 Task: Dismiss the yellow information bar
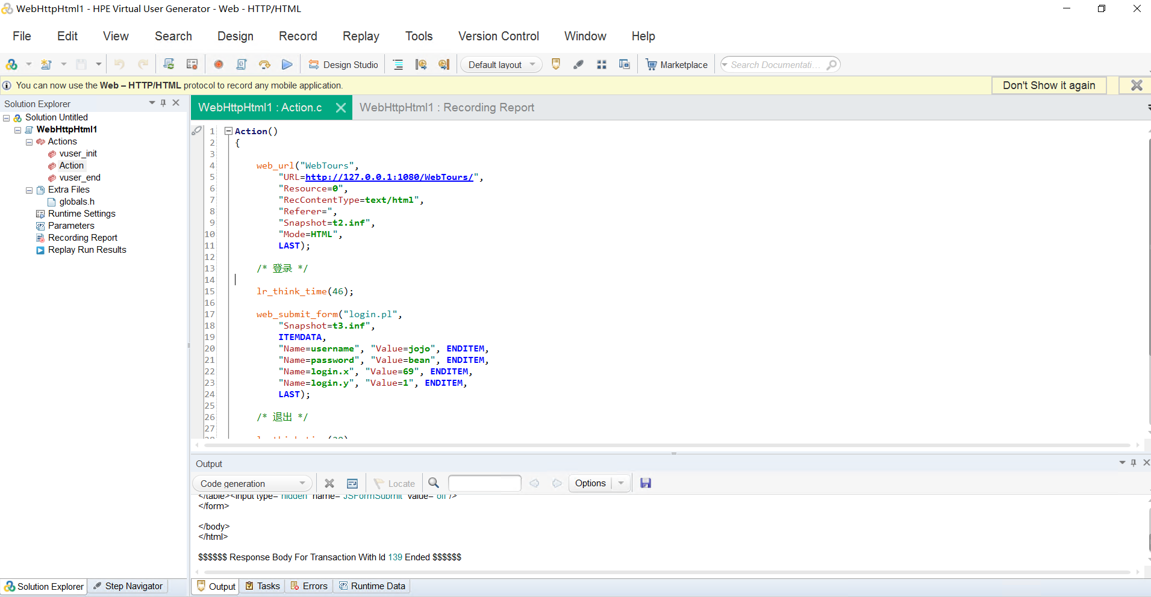[1136, 85]
